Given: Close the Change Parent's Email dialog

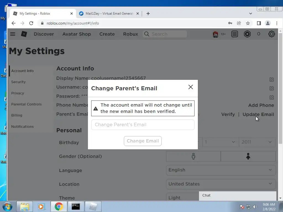Looking at the screenshot, I should click(191, 87).
